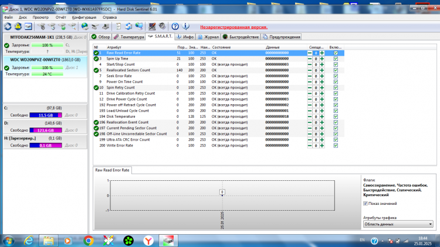Click the 'Незарегистрированная версия' link

click(233, 27)
